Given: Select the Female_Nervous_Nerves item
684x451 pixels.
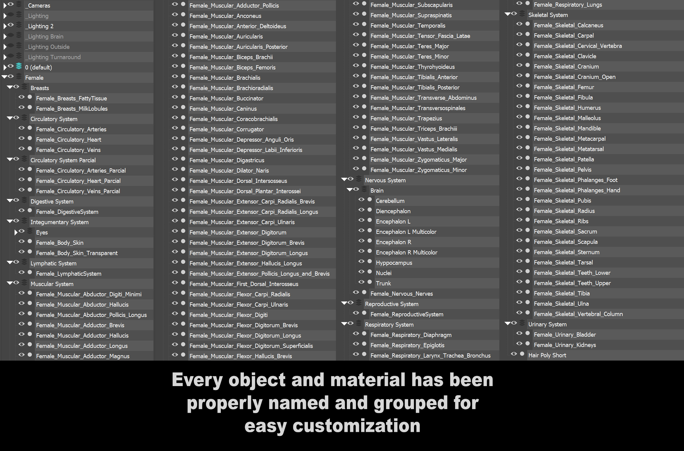Looking at the screenshot, I should pos(402,294).
